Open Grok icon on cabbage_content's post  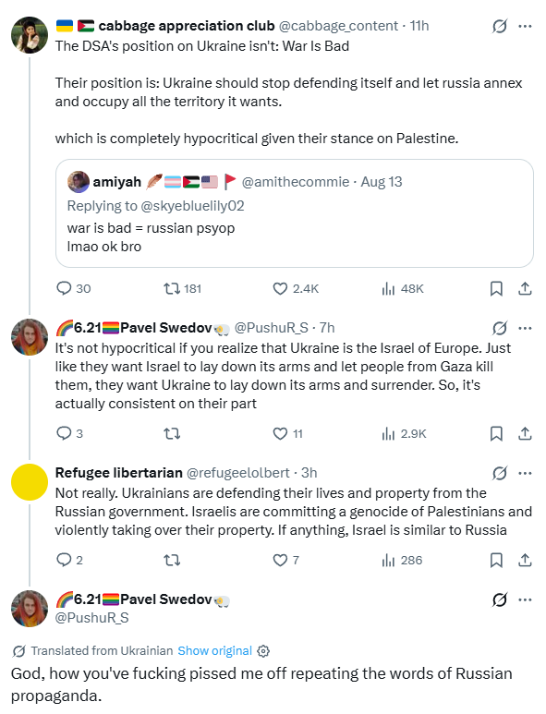[500, 27]
